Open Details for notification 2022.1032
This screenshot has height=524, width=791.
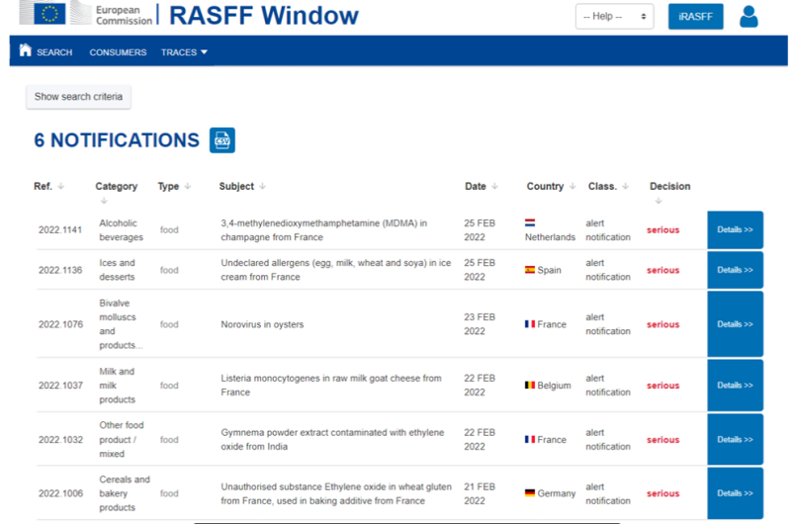735,439
